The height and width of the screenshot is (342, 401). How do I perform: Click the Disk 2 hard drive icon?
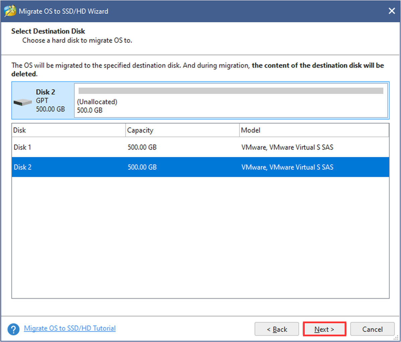[x=23, y=103]
